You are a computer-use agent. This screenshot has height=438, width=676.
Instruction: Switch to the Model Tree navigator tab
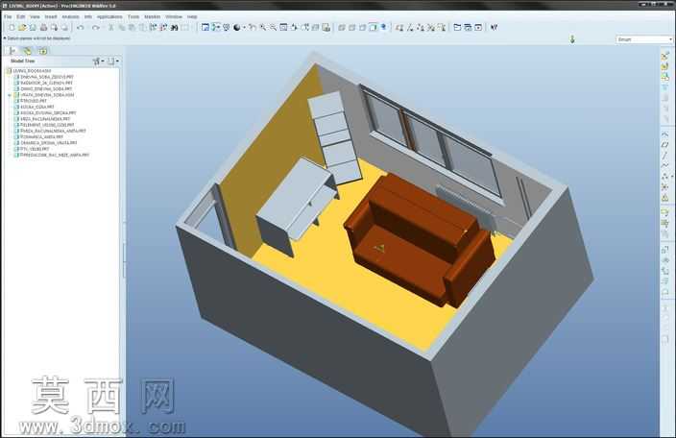(x=12, y=51)
